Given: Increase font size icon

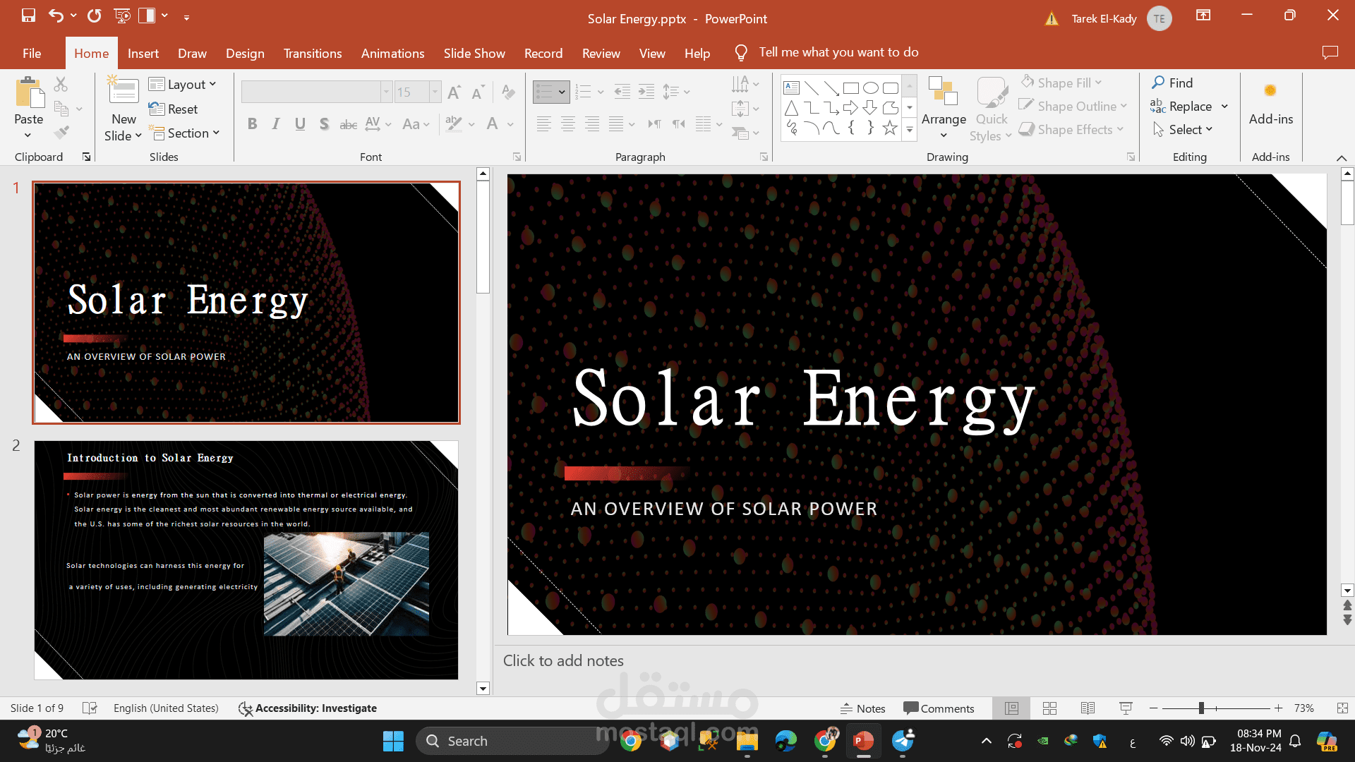Looking at the screenshot, I should pyautogui.click(x=454, y=92).
